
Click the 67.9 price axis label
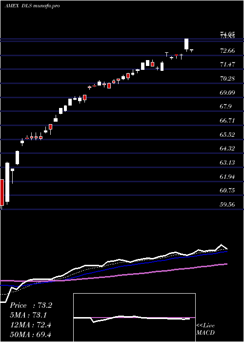point(225,107)
